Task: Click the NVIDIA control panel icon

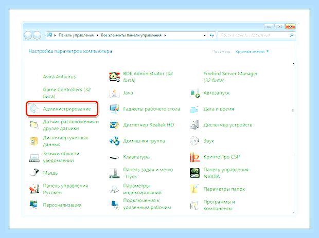Action: (x=194, y=173)
